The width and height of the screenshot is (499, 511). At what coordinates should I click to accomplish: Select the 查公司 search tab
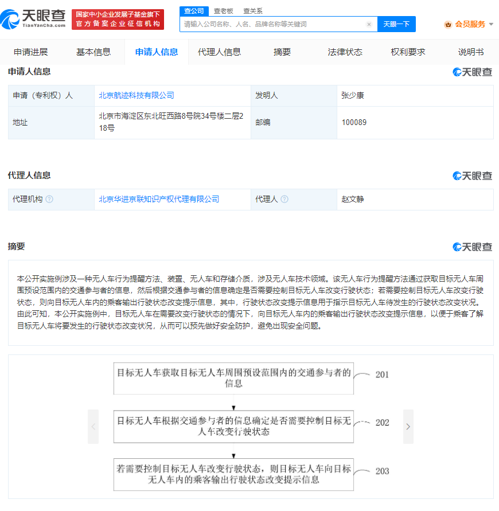tap(194, 11)
